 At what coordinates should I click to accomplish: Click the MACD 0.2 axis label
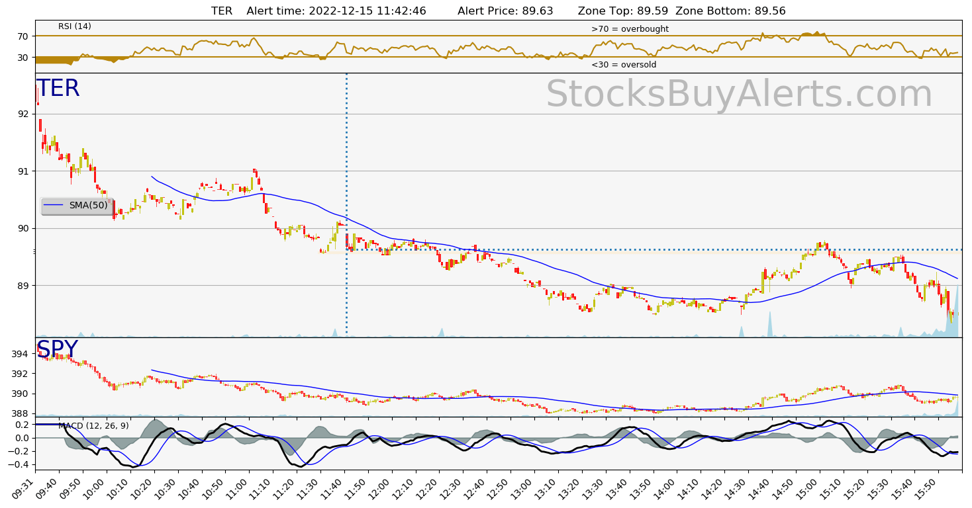tap(22, 425)
